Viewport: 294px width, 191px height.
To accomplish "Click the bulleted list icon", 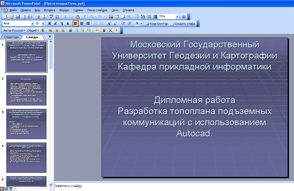I will 102,24.
